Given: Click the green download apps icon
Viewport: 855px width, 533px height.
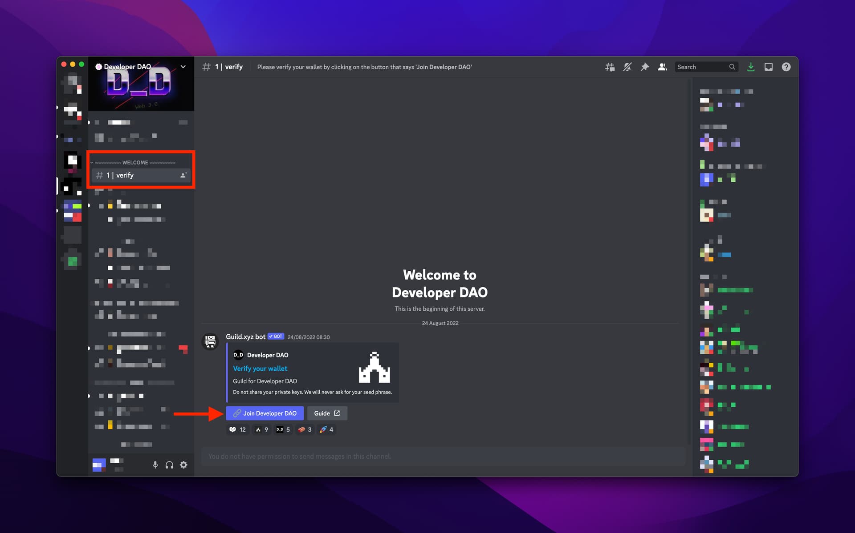Looking at the screenshot, I should (751, 67).
